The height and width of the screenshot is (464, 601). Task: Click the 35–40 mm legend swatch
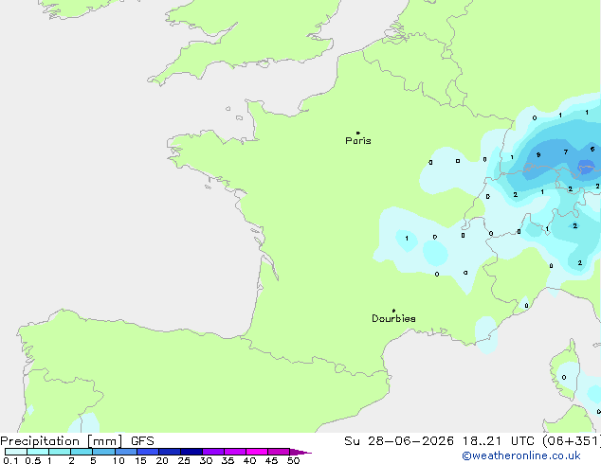click(235, 452)
